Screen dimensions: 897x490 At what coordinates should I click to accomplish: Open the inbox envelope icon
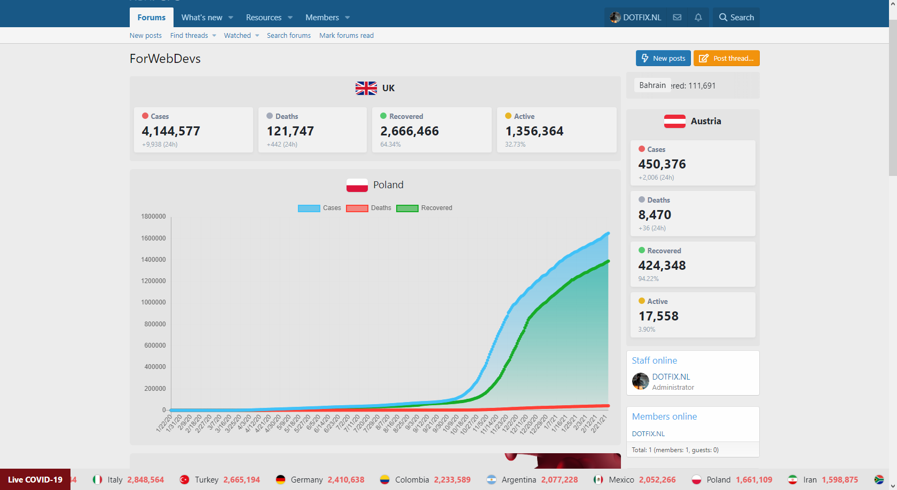677,17
